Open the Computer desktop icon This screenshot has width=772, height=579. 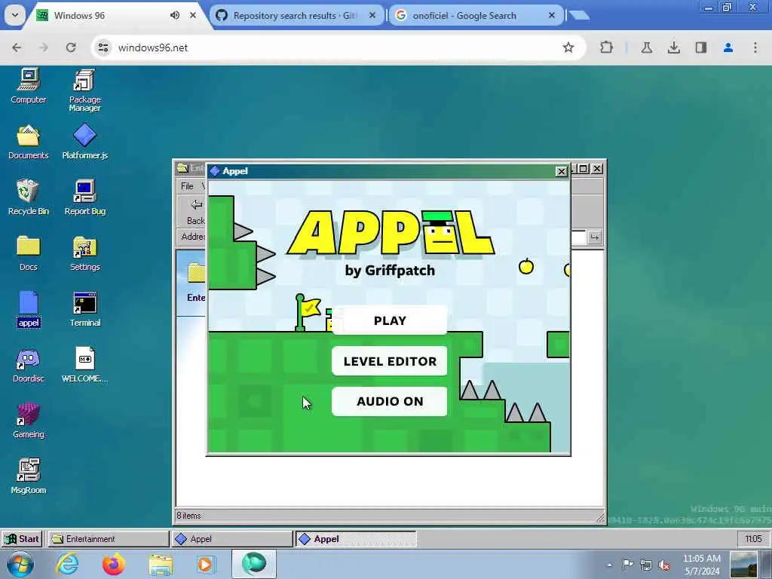point(28,86)
